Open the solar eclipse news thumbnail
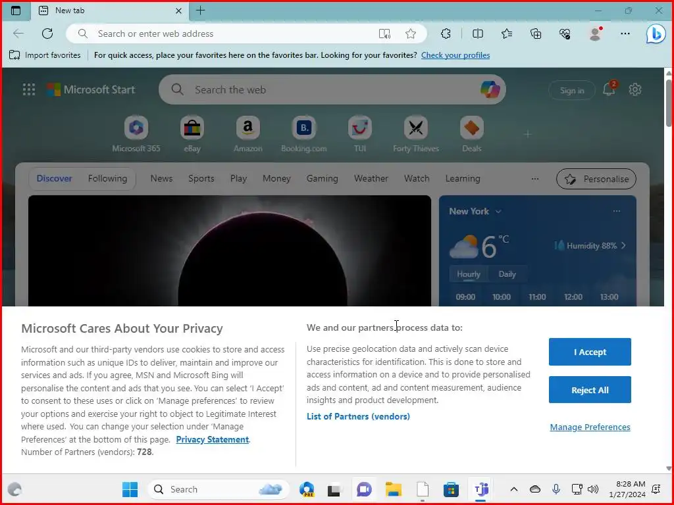 (x=230, y=251)
